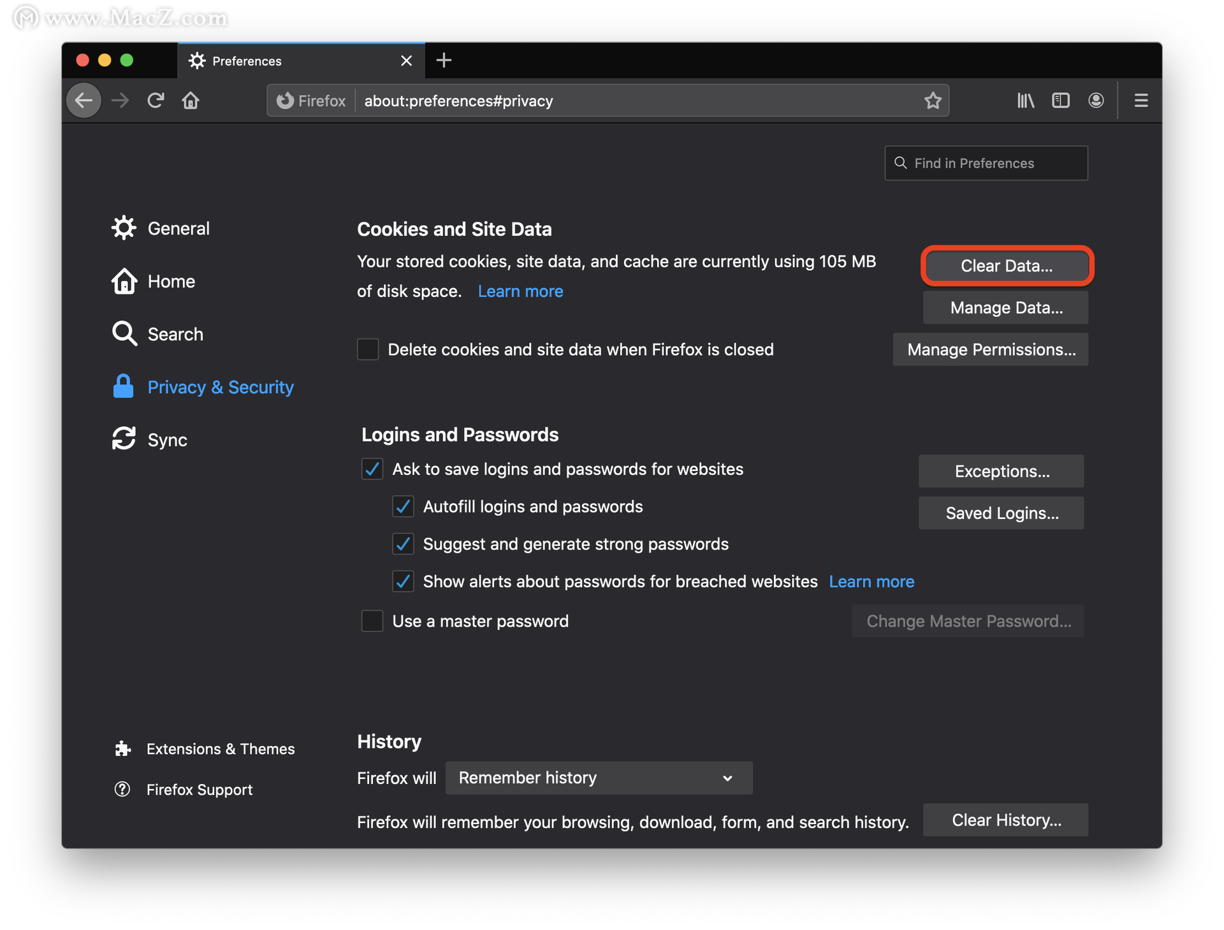Click the History section heading

(390, 741)
